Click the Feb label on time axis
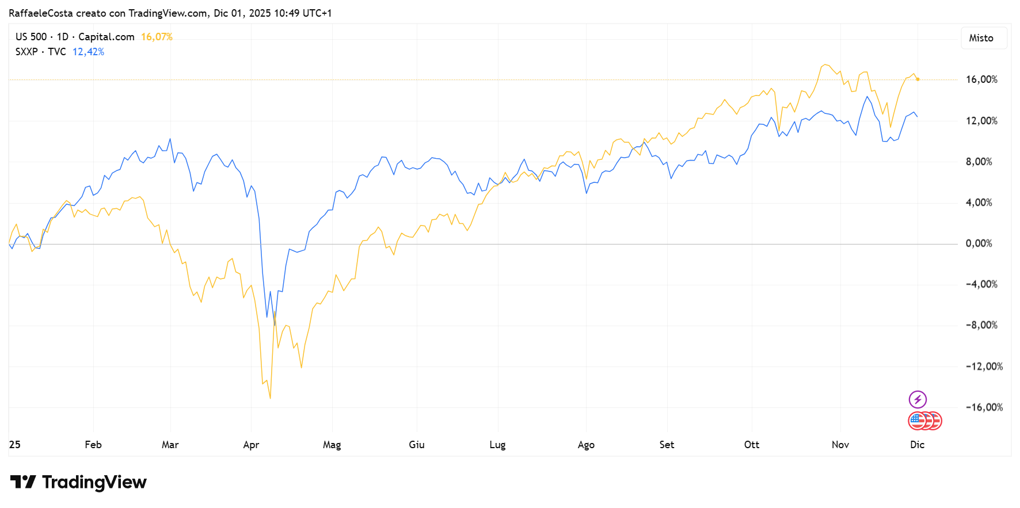The width and height of the screenshot is (1020, 508). point(93,445)
